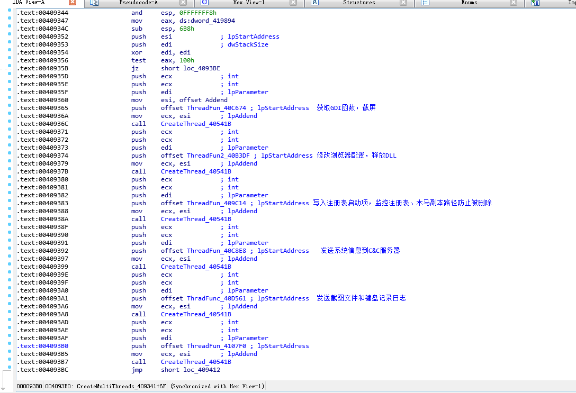Close the Hex View-1 tab
This screenshot has height=393, width=576.
[293, 3]
